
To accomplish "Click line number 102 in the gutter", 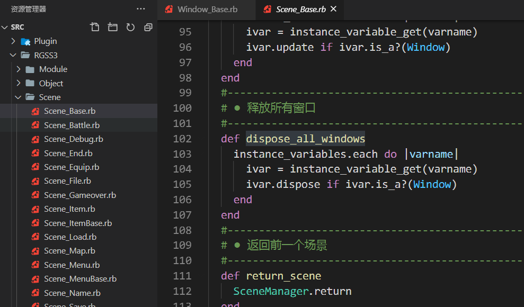I will coord(182,139).
